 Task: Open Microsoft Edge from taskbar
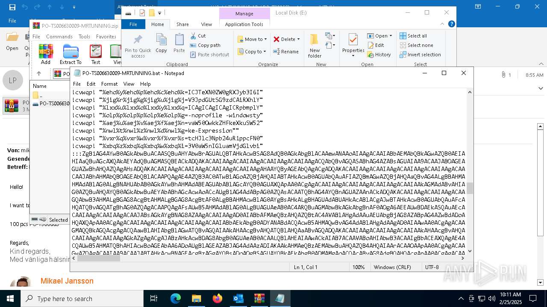click(176, 298)
